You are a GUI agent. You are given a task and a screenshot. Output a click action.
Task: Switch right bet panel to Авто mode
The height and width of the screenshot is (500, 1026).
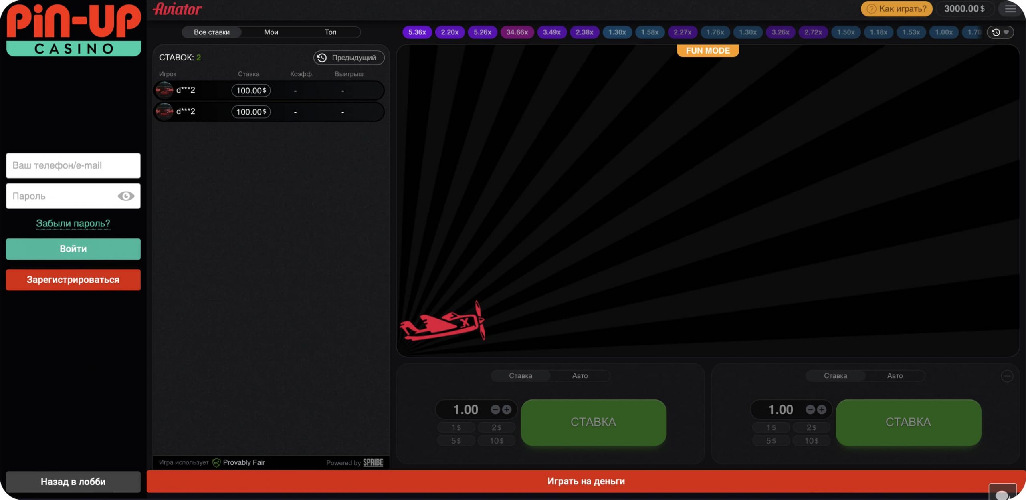(x=895, y=376)
